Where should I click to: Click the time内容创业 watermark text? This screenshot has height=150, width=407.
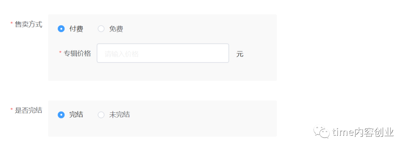363,132
